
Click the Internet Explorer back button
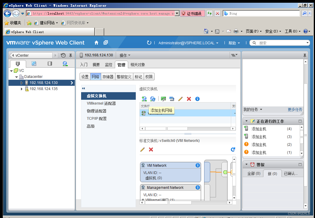point(7,13)
